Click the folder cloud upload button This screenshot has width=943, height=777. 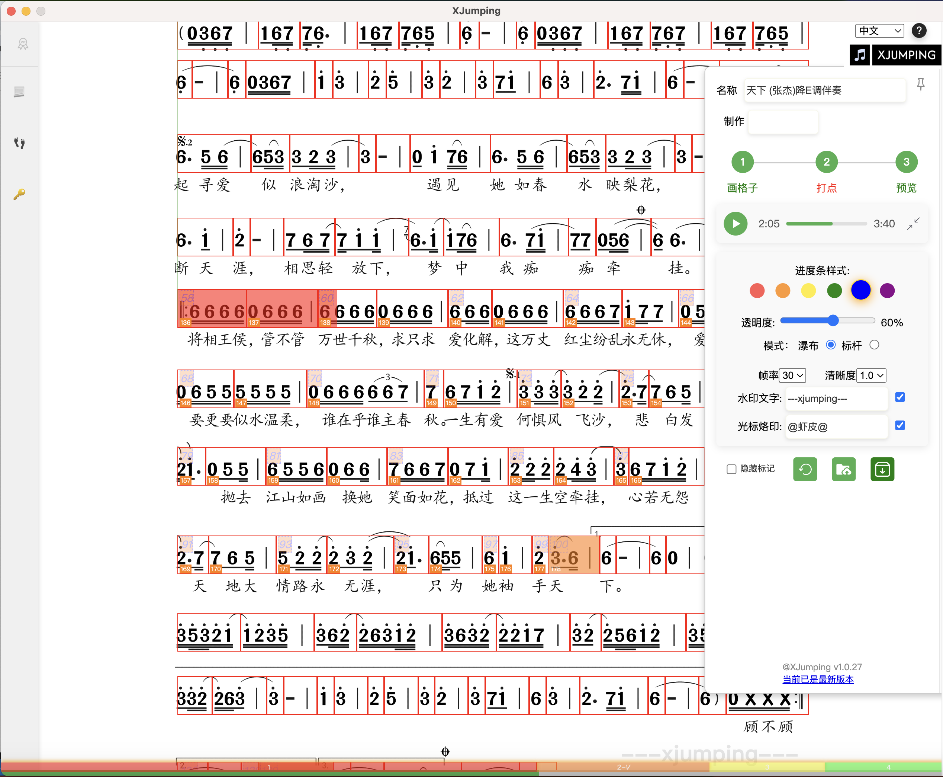coord(844,469)
